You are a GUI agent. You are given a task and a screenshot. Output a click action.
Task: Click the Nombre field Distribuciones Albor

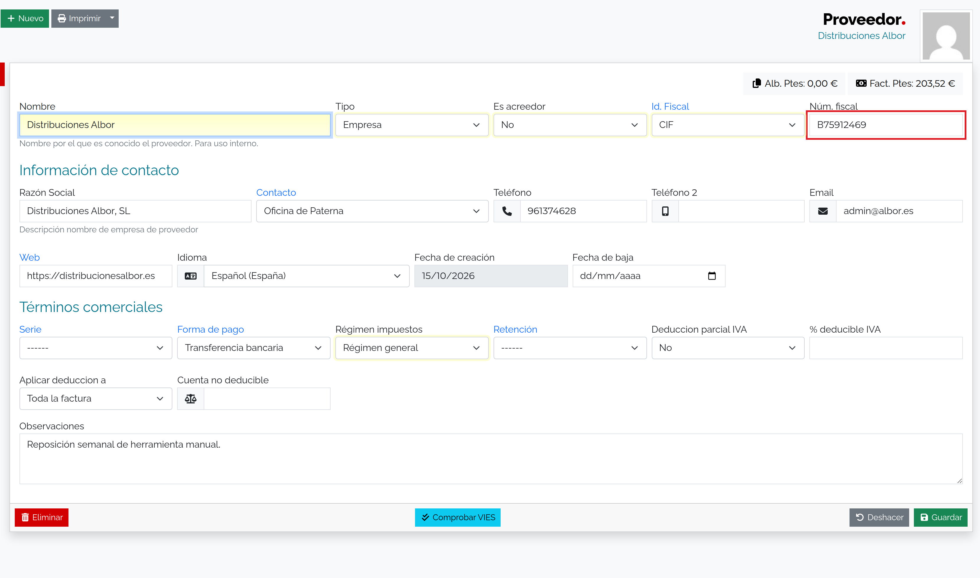click(x=175, y=125)
